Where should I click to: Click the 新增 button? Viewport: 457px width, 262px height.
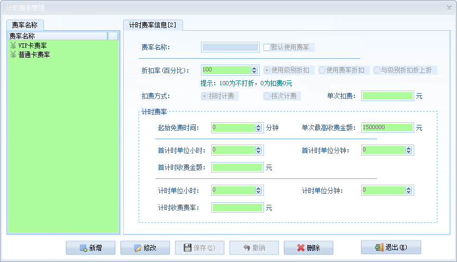pyautogui.click(x=90, y=248)
